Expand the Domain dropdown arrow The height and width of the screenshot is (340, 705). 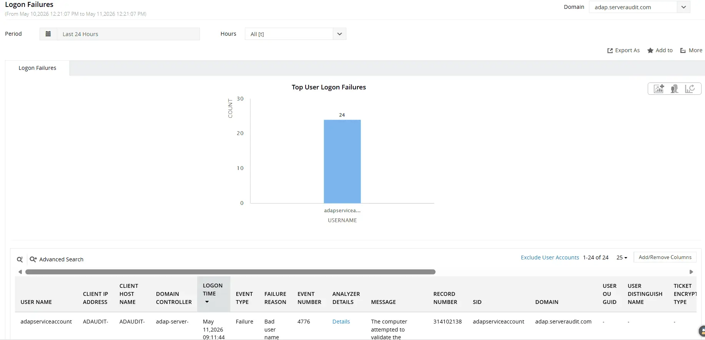(x=683, y=7)
